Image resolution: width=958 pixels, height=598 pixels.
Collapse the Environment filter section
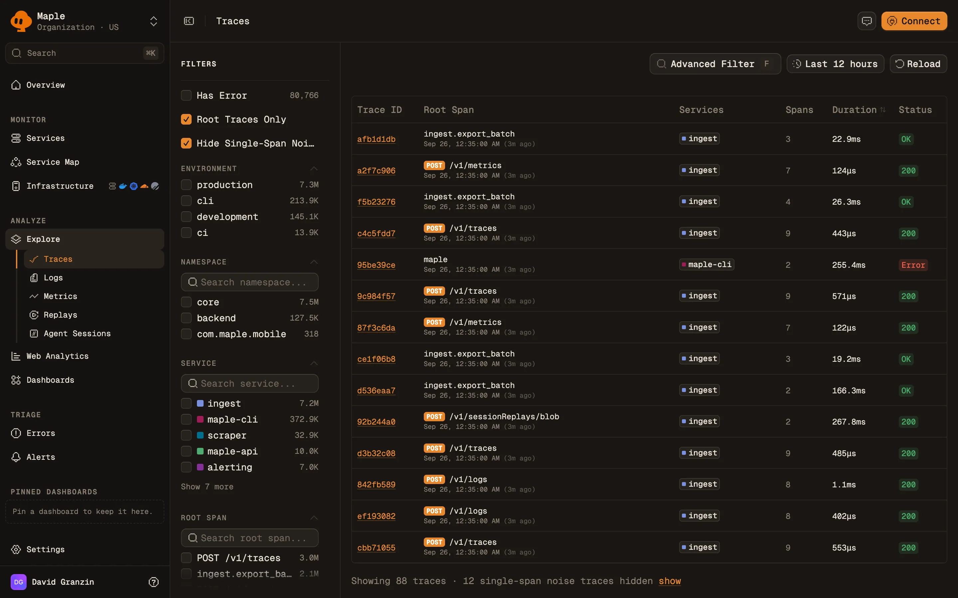[x=314, y=168]
